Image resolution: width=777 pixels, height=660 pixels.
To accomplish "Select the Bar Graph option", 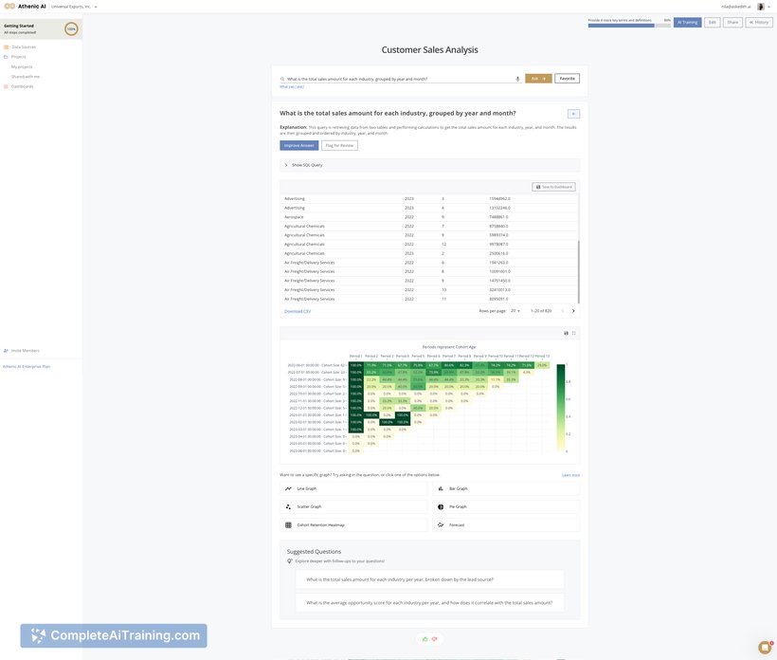I will point(506,489).
